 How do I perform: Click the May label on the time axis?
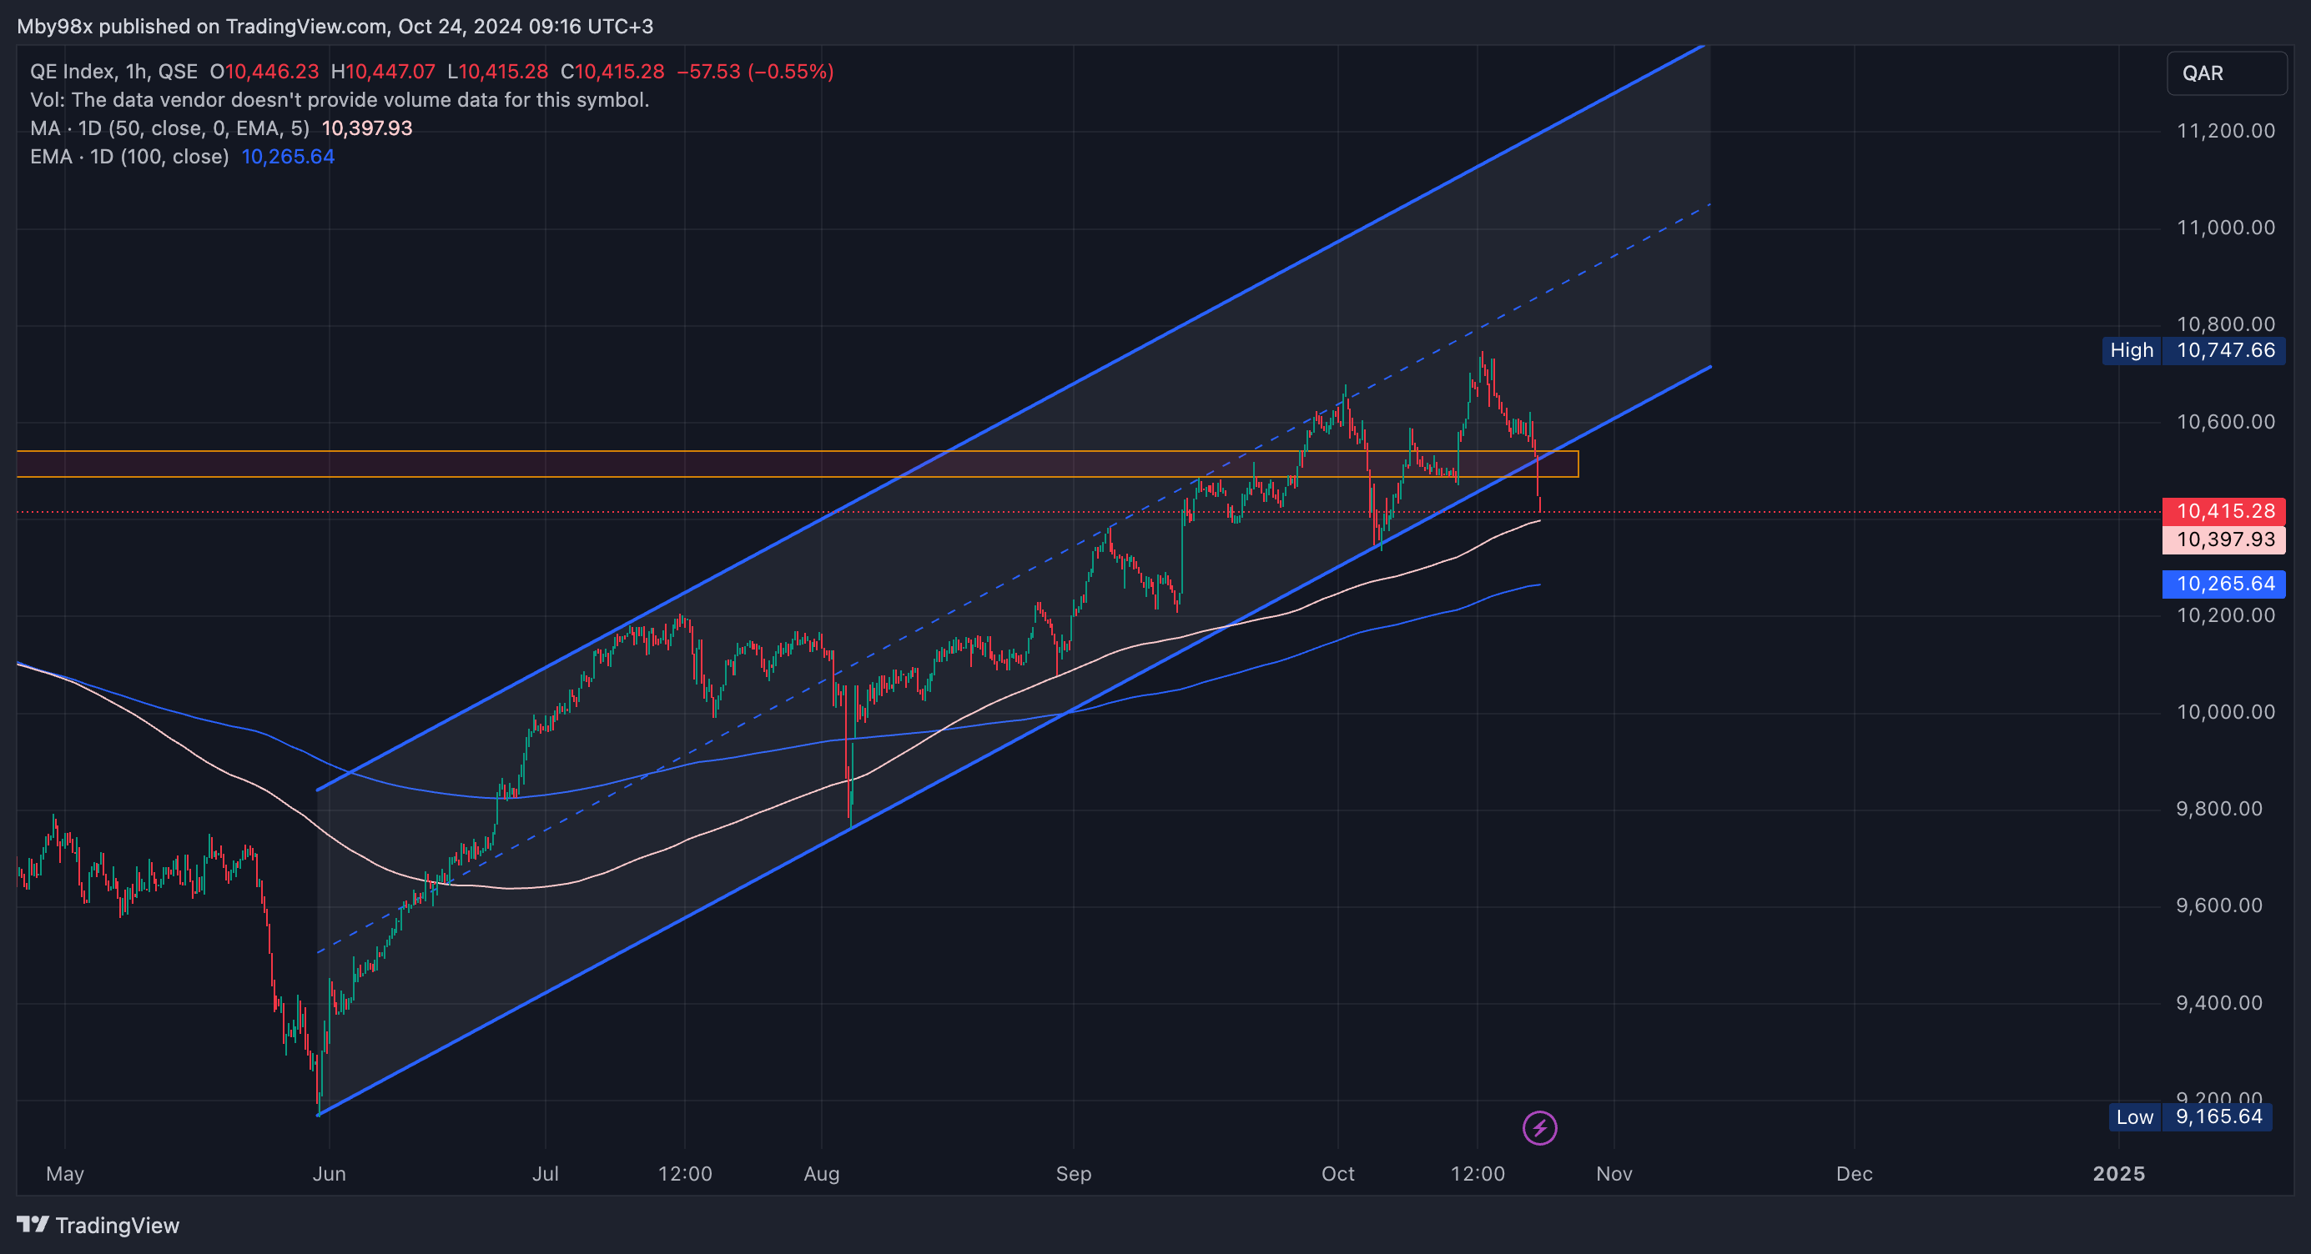pyautogui.click(x=64, y=1173)
